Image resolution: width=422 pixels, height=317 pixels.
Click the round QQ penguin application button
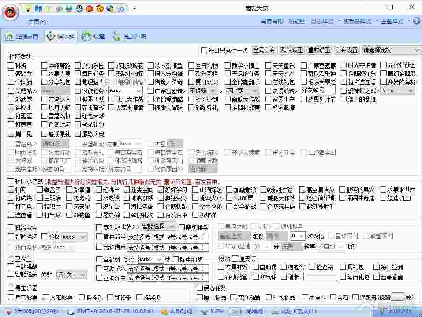(x=11, y=12)
